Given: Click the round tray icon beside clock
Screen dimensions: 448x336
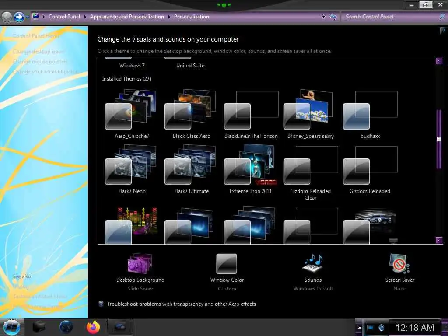Looking at the screenshot, I should point(381,328).
